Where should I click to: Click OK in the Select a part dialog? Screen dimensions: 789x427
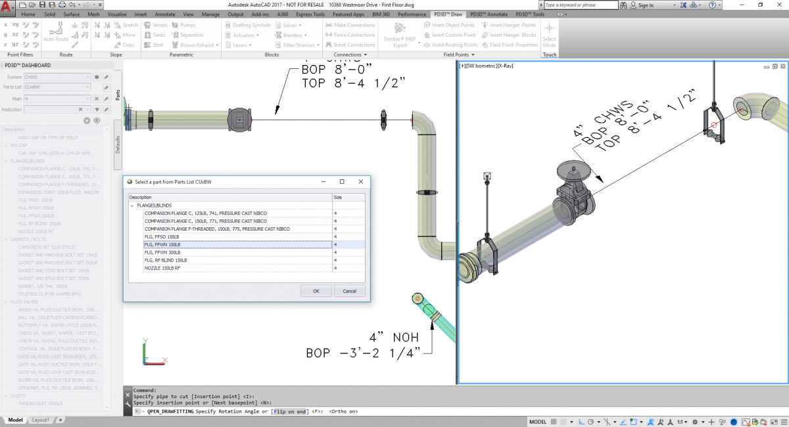[316, 290]
